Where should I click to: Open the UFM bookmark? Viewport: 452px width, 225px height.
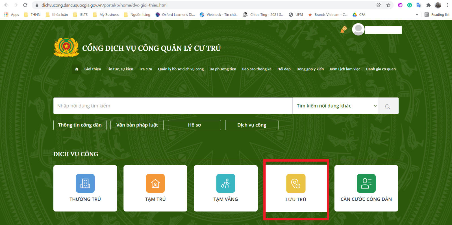point(296,14)
